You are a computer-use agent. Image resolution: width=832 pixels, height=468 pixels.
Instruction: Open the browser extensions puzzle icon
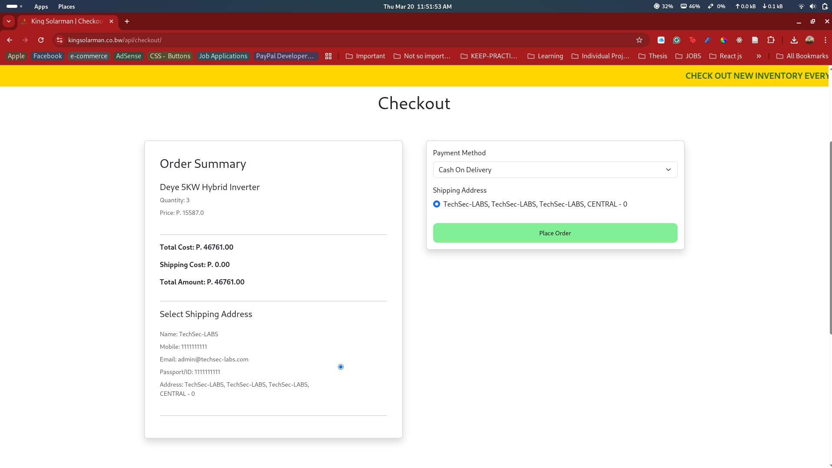[771, 40]
